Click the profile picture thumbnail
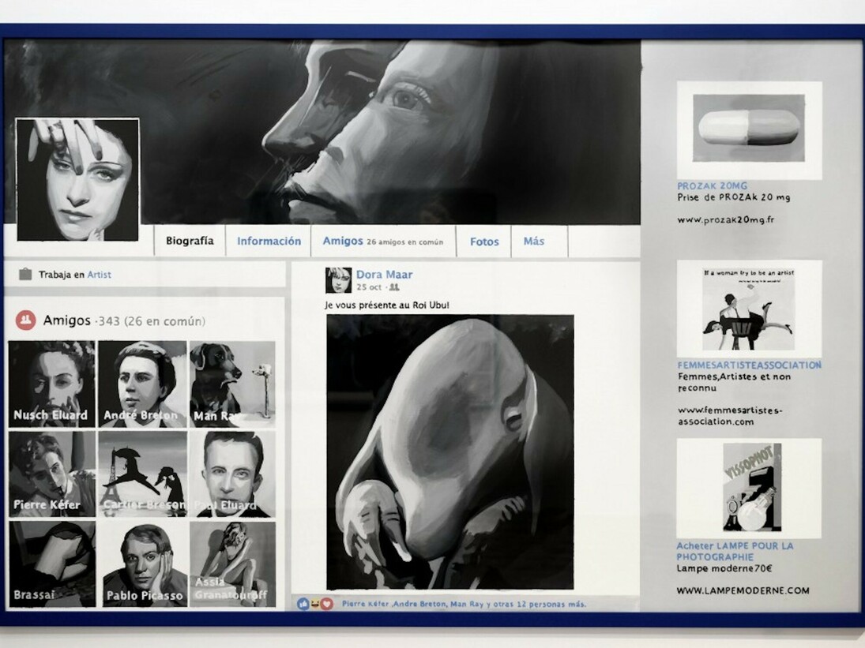Screen dimensions: 865x648 click(x=77, y=180)
